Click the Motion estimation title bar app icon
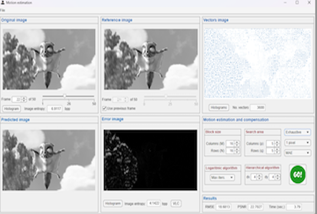The height and width of the screenshot is (214, 317). [x=3, y=3]
